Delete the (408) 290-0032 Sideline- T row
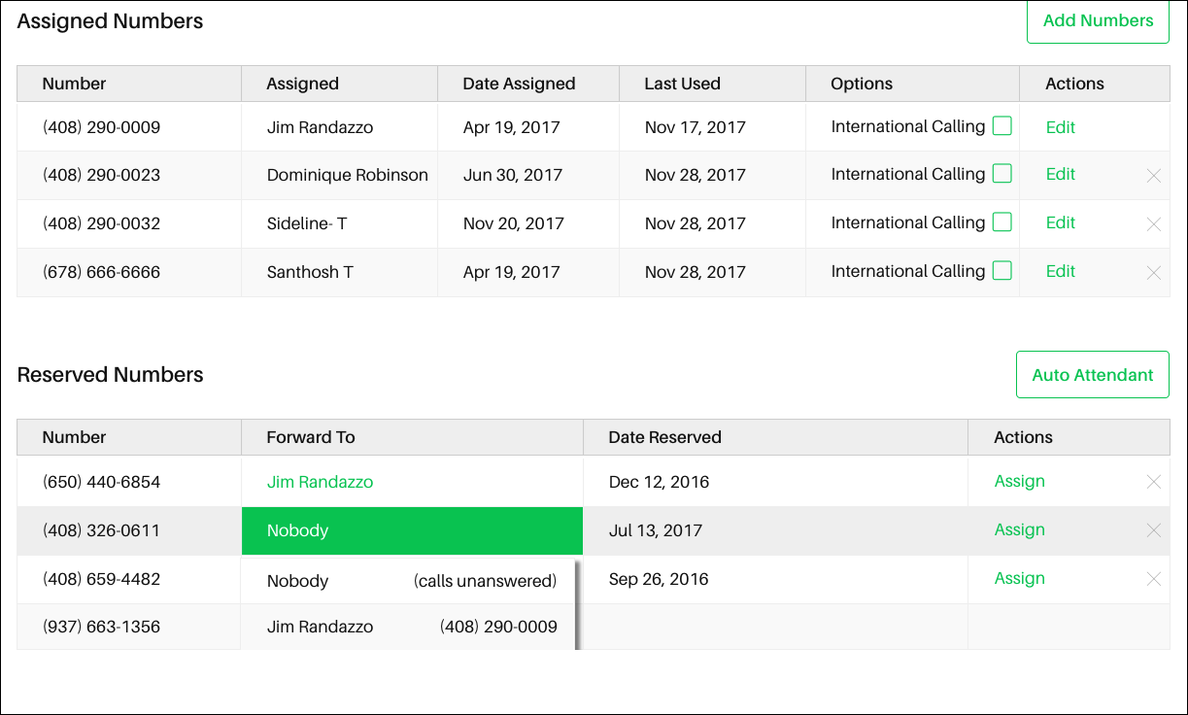The image size is (1188, 715). tap(1153, 224)
